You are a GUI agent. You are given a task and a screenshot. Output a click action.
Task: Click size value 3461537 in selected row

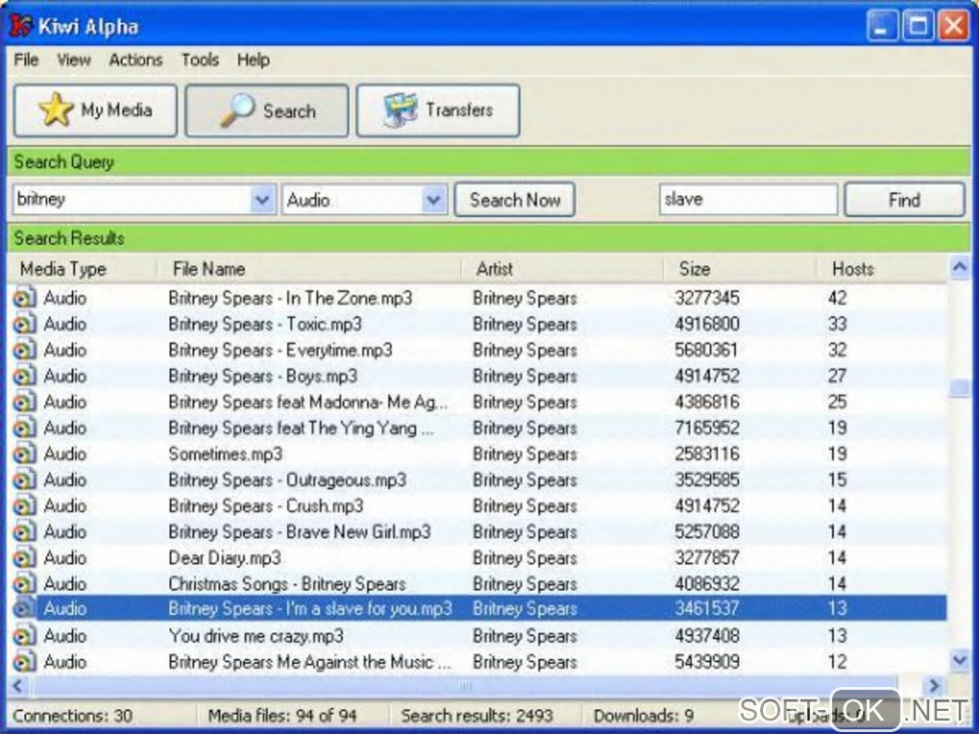coord(706,608)
